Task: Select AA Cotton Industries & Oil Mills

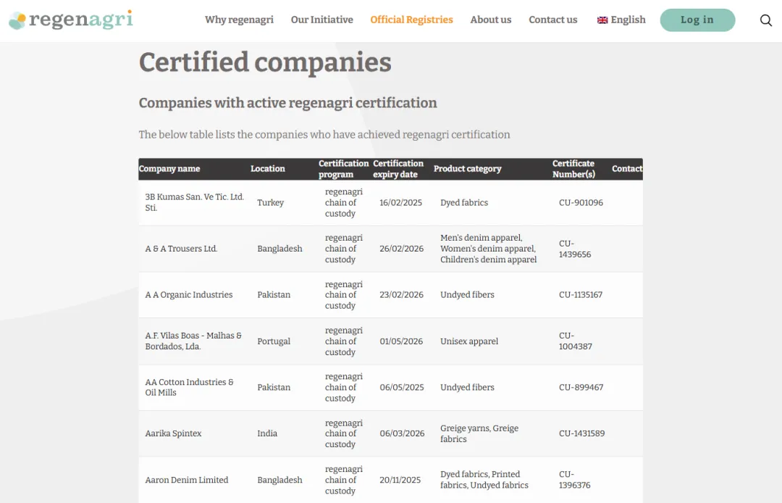Action: pos(189,387)
